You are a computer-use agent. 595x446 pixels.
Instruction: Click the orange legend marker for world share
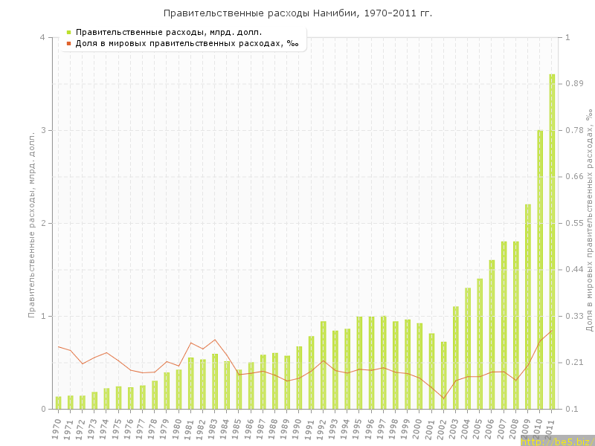(68, 43)
